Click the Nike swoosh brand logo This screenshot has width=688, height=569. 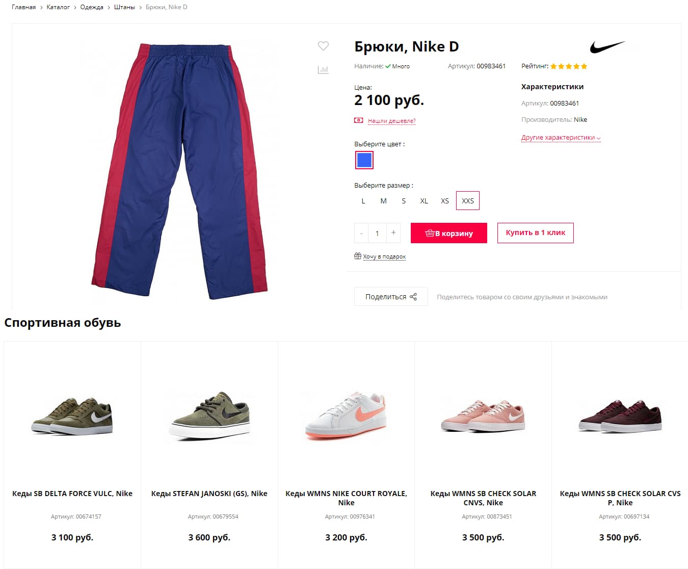click(607, 47)
